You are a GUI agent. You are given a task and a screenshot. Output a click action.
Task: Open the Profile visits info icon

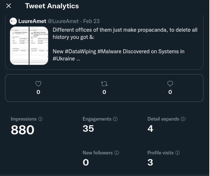(178, 153)
